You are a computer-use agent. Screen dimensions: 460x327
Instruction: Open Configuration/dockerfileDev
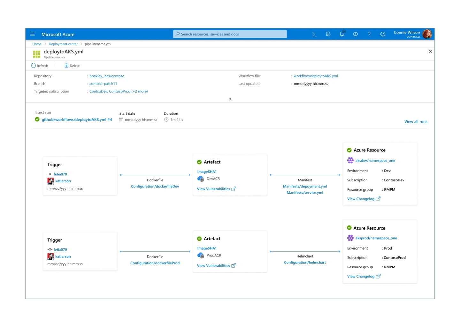click(x=155, y=186)
